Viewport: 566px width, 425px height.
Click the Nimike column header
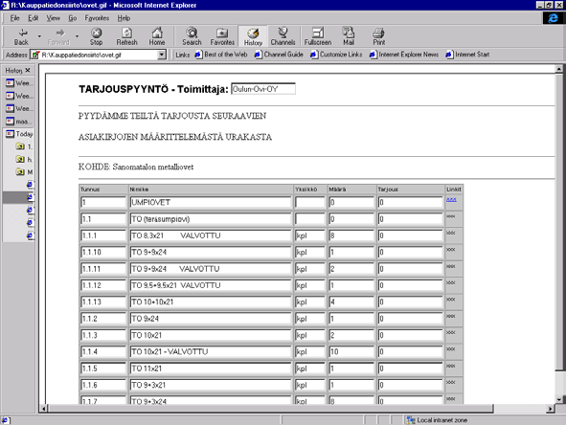(x=139, y=190)
